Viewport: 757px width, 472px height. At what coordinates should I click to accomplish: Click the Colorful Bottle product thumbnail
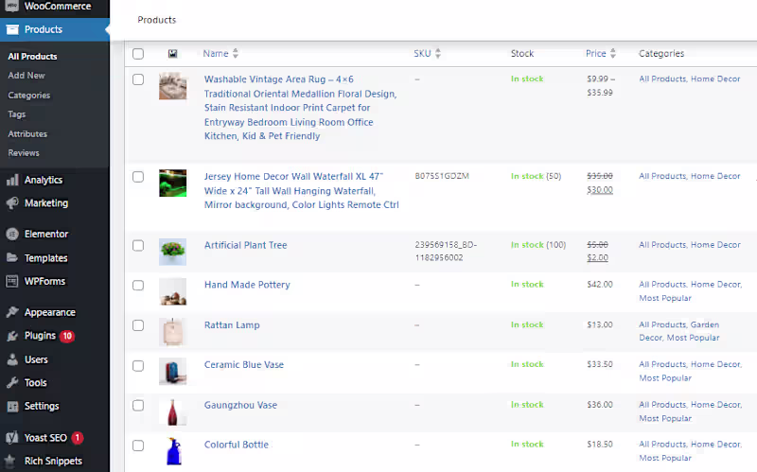click(x=173, y=451)
